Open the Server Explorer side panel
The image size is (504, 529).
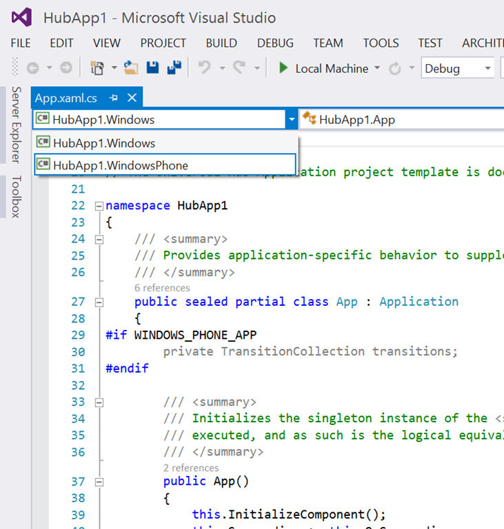tap(17, 125)
